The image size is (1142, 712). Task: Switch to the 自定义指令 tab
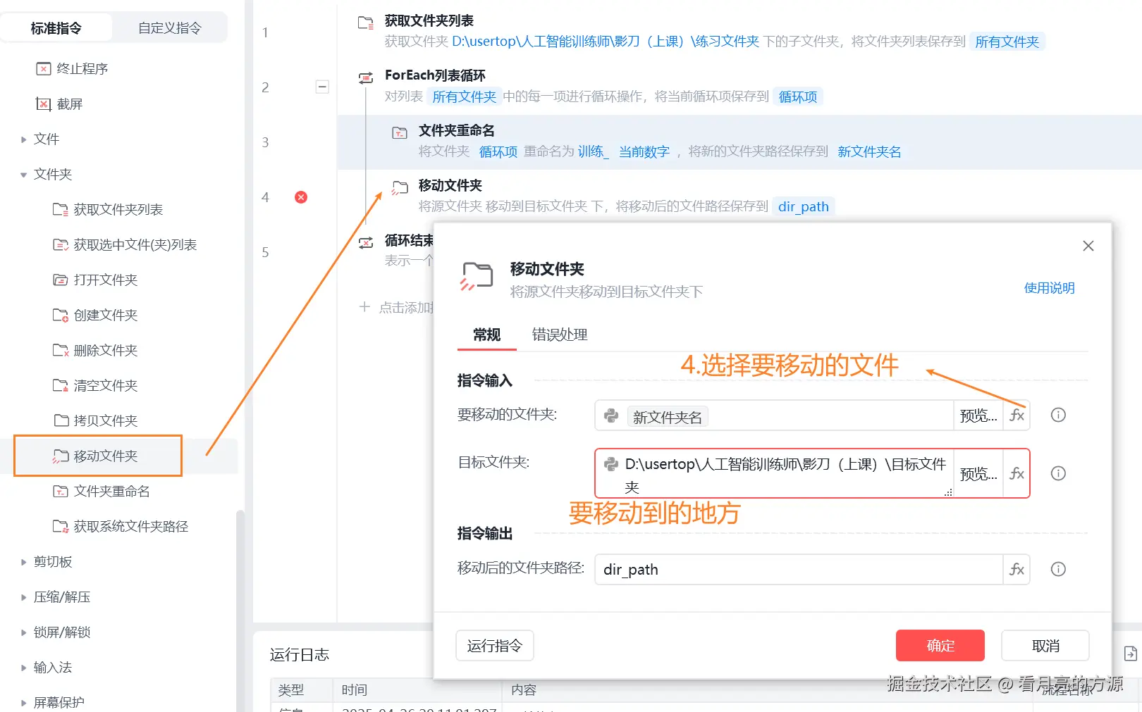(169, 28)
